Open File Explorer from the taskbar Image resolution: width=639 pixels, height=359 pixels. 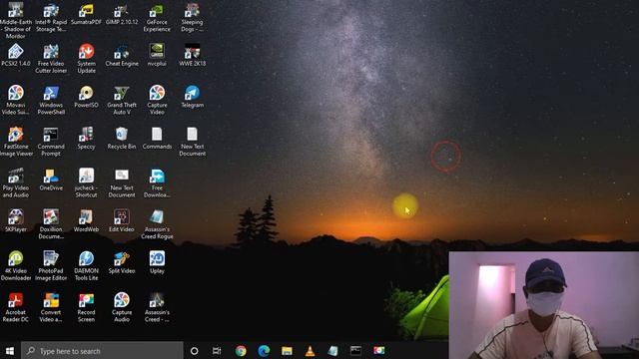287,351
